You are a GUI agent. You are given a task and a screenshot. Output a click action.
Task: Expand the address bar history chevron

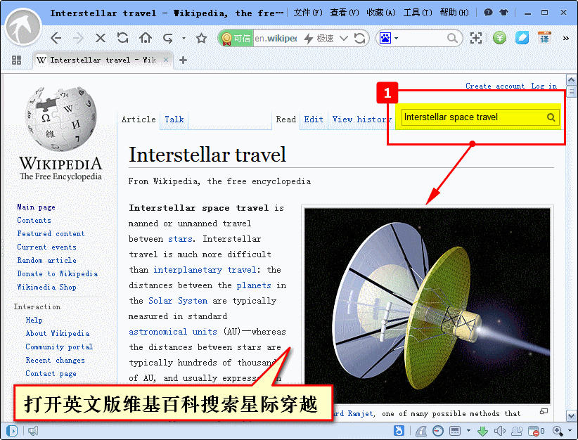coord(344,38)
